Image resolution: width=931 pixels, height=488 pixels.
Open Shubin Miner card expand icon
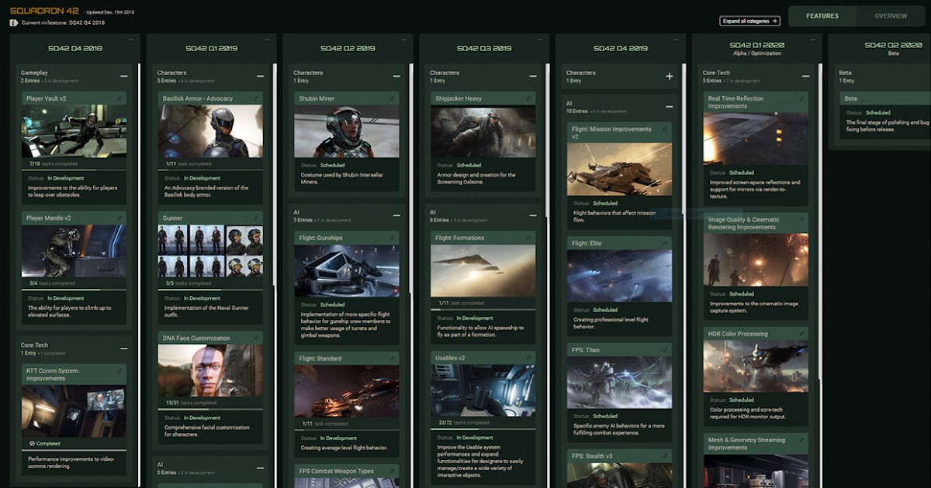coord(393,98)
